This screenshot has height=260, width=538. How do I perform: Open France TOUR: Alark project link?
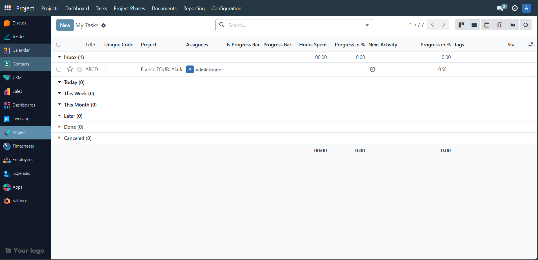pos(161,69)
